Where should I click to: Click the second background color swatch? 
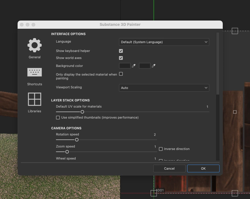click(144, 66)
